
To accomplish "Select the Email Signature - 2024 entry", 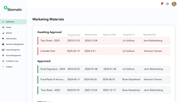I will point(53,69).
